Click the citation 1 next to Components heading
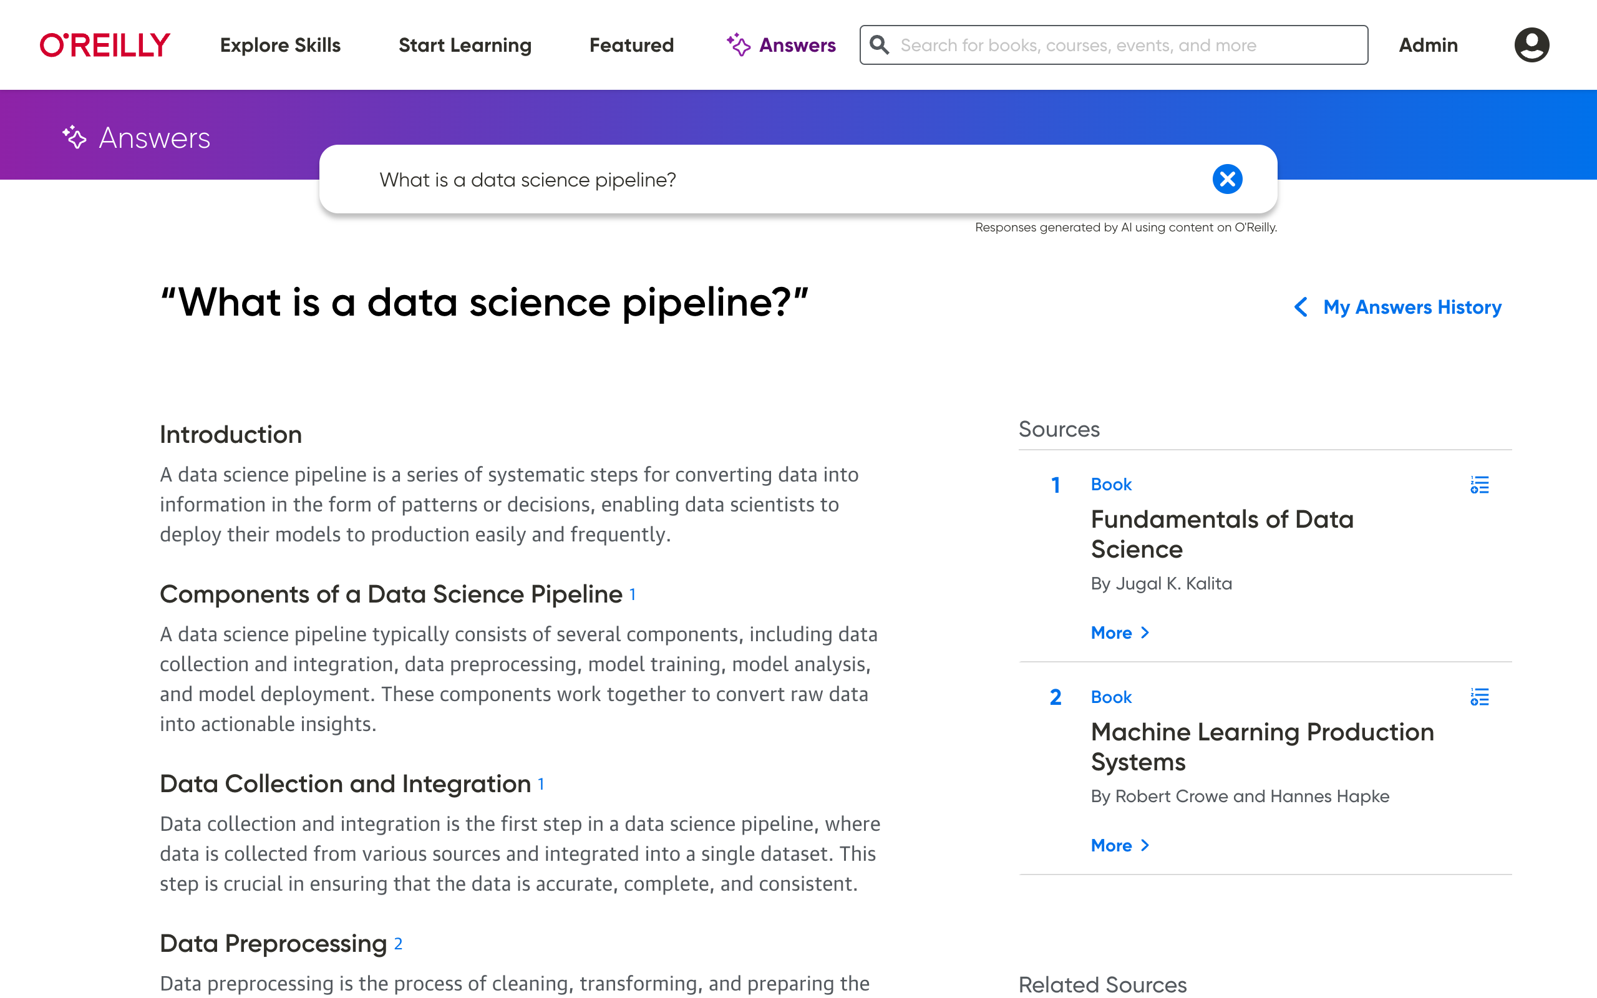Image resolution: width=1597 pixels, height=998 pixels. pyautogui.click(x=632, y=594)
